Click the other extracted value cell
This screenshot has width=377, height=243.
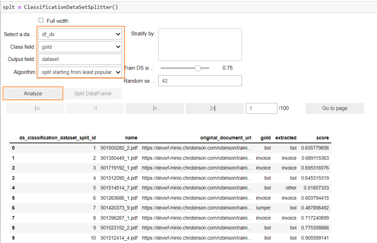(291, 188)
